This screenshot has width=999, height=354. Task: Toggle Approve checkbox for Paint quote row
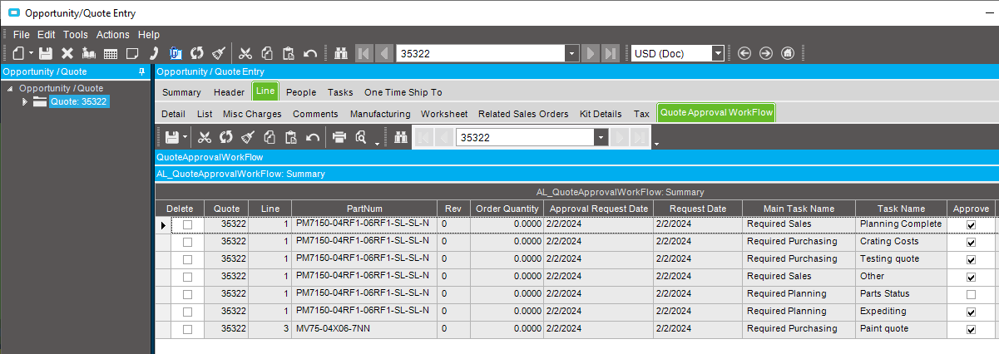[971, 329]
